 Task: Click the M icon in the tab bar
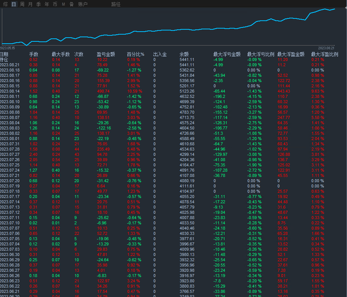click(64, 4)
